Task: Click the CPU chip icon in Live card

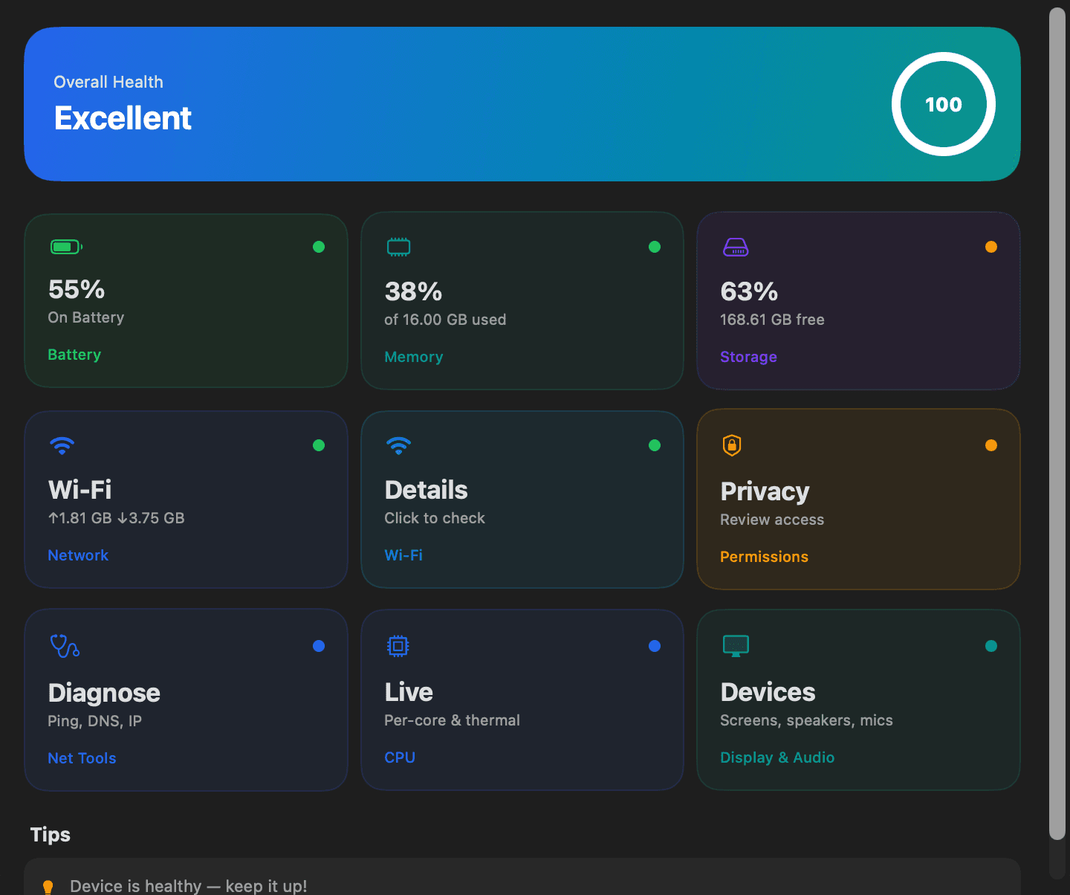Action: [x=398, y=646]
